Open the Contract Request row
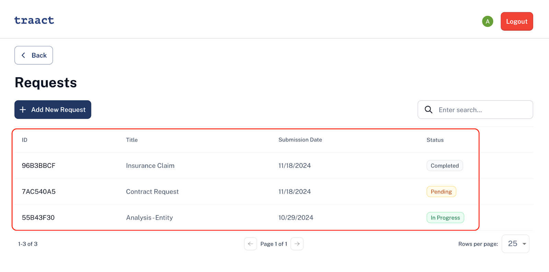This screenshot has height=272, width=549. click(x=246, y=192)
